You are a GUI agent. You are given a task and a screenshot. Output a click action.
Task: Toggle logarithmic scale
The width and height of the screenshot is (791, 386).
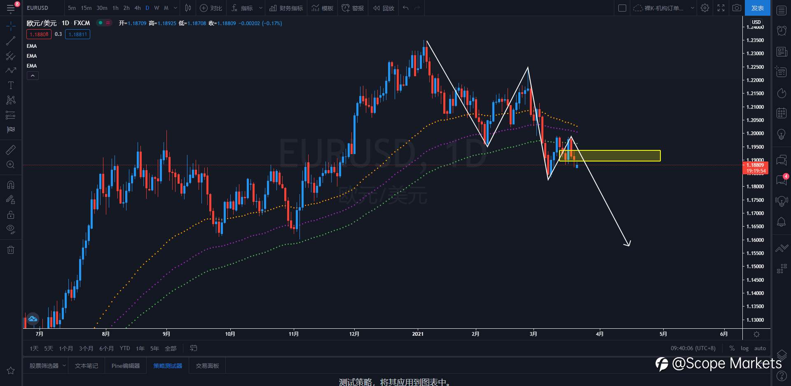click(x=744, y=348)
